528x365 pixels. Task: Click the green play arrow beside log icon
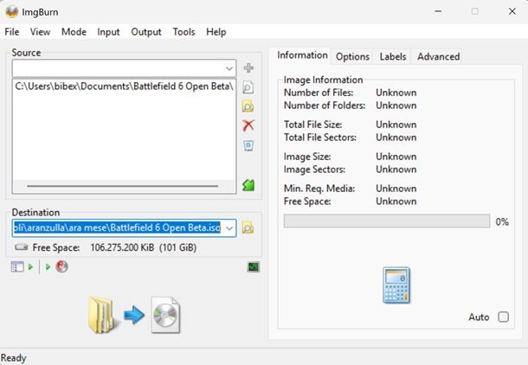(x=30, y=267)
